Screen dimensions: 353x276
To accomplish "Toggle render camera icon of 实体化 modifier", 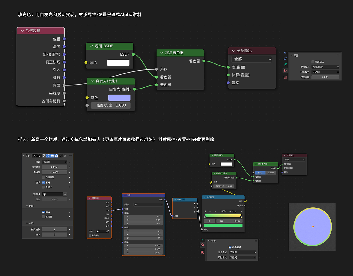I will point(56,156).
